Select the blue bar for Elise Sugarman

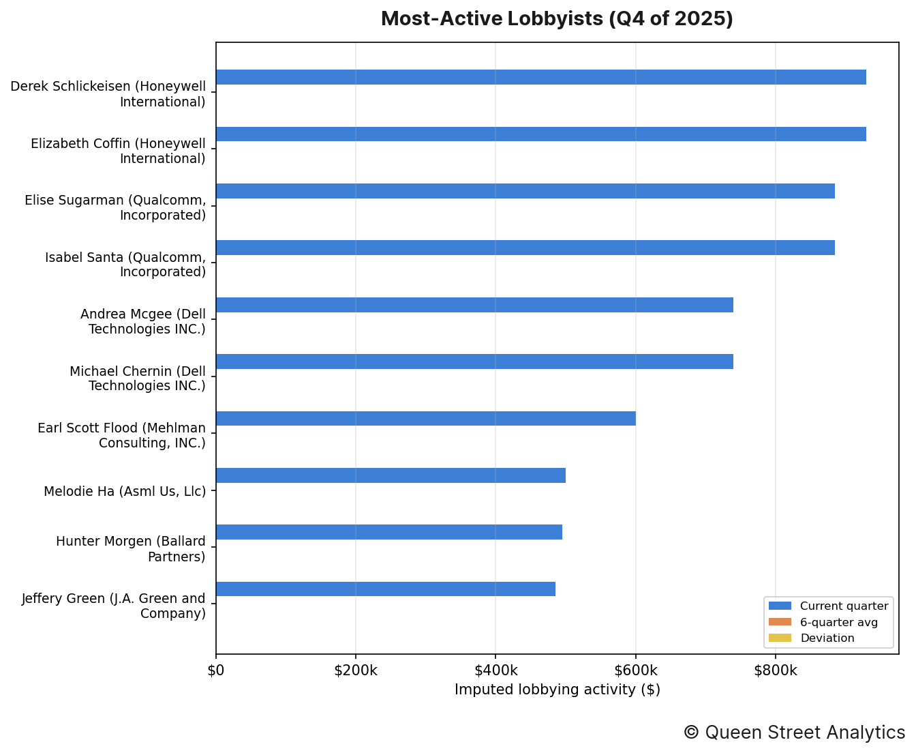[x=525, y=191]
